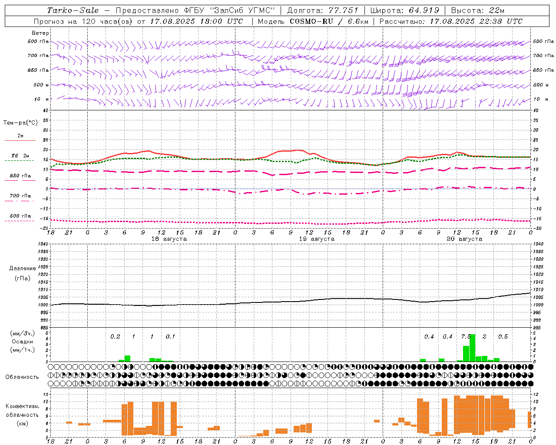The height and width of the screenshot is (445, 556).
Task: Select the 18 августа date label
Action: point(169,239)
